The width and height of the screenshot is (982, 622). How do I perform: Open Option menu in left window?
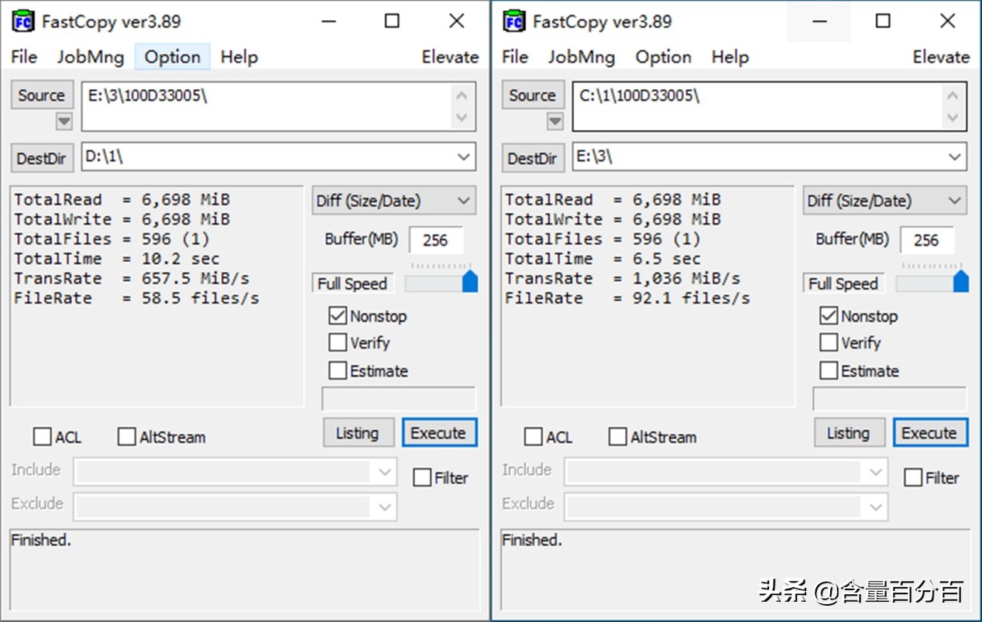(x=172, y=57)
